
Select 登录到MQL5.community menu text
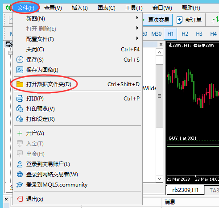57,185
